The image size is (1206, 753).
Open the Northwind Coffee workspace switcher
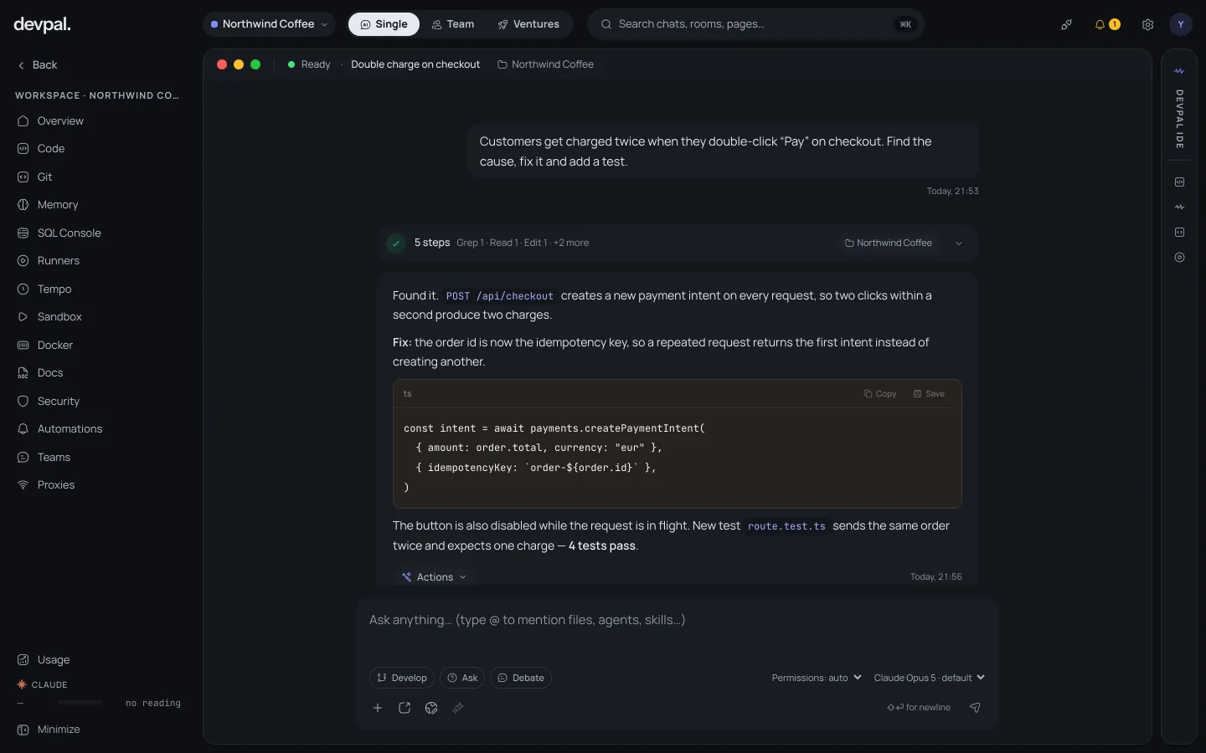pos(269,24)
